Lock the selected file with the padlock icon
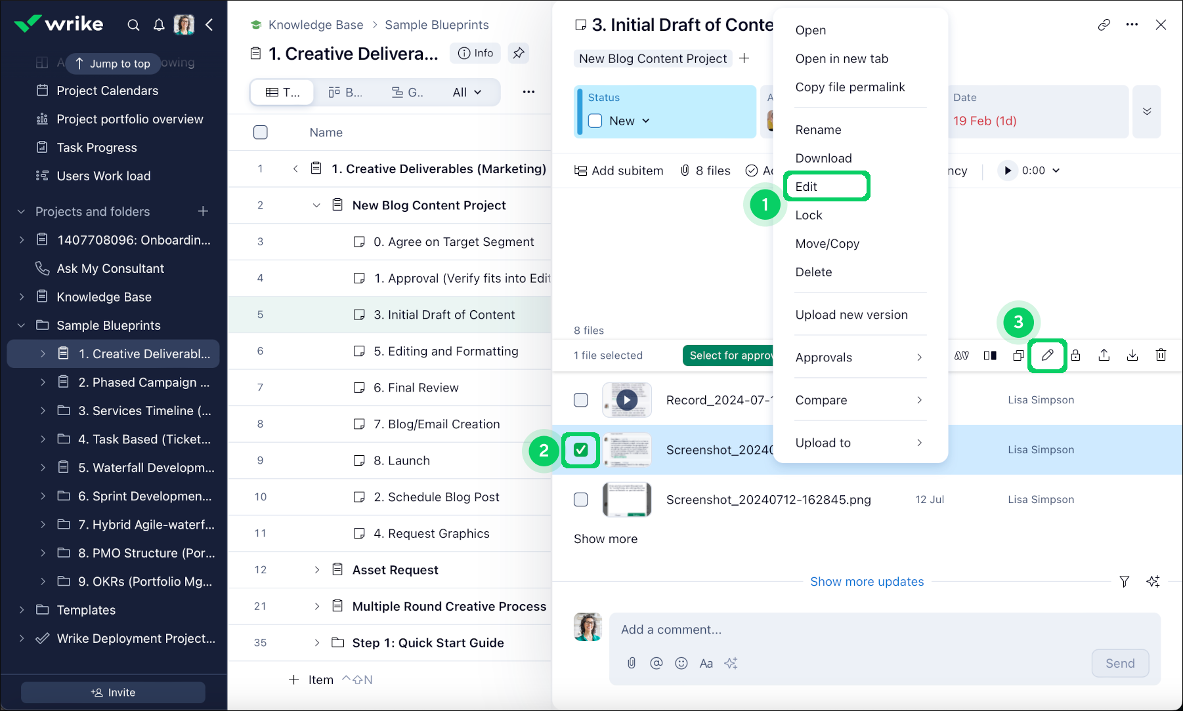This screenshot has width=1183, height=711. 1075,356
